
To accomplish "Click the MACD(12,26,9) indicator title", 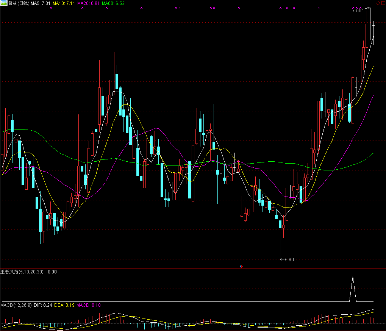I will [x=16, y=305].
